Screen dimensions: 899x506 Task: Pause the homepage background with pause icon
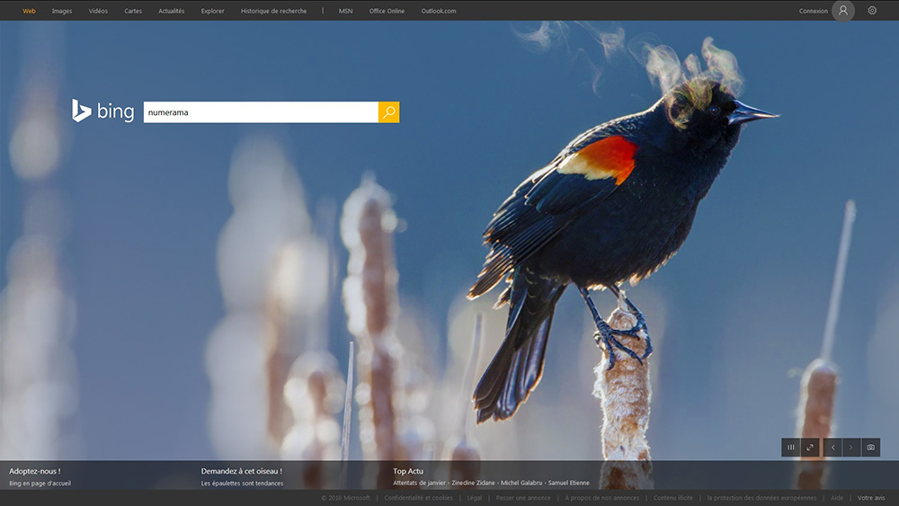coord(790,448)
